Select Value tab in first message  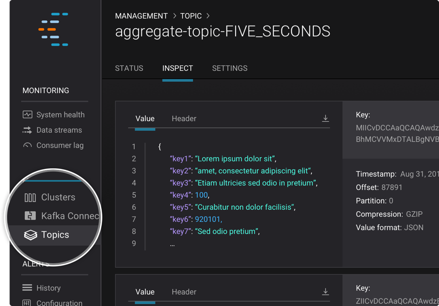coord(145,119)
